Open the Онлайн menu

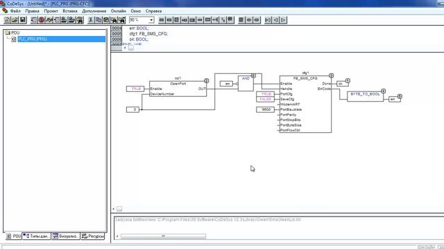pyautogui.click(x=119, y=11)
